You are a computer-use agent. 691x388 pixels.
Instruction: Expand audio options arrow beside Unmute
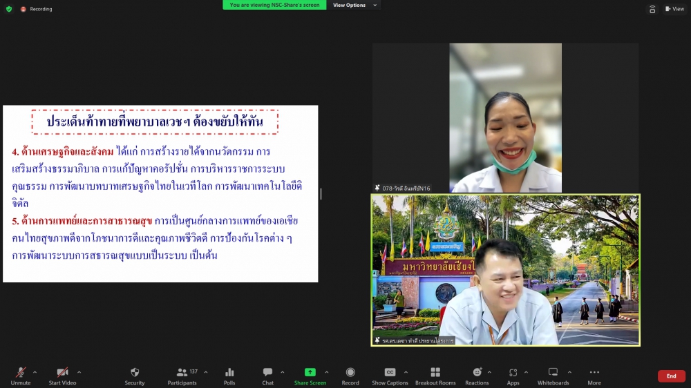coord(35,372)
